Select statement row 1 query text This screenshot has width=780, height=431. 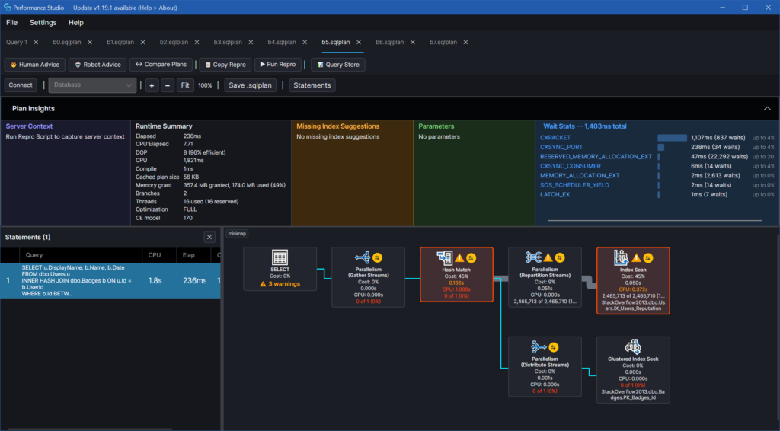(77, 281)
